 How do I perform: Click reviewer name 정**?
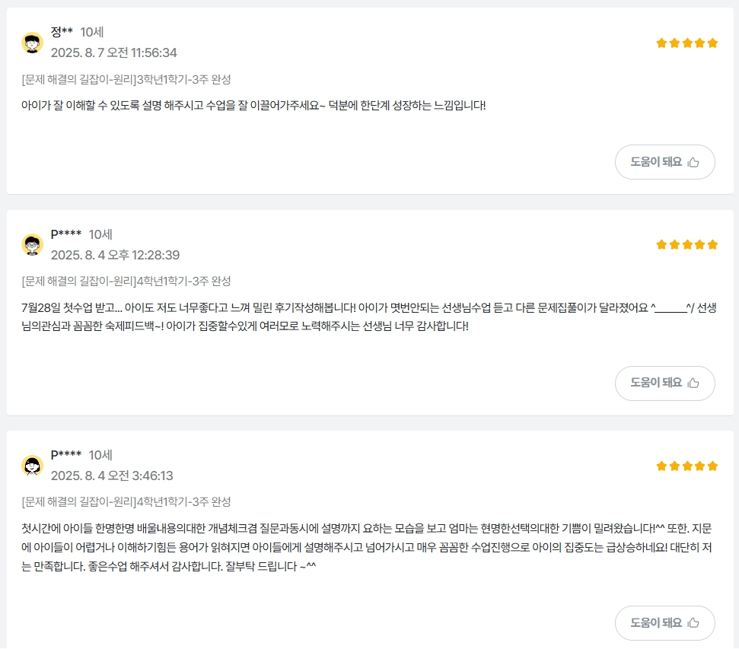pyautogui.click(x=62, y=32)
